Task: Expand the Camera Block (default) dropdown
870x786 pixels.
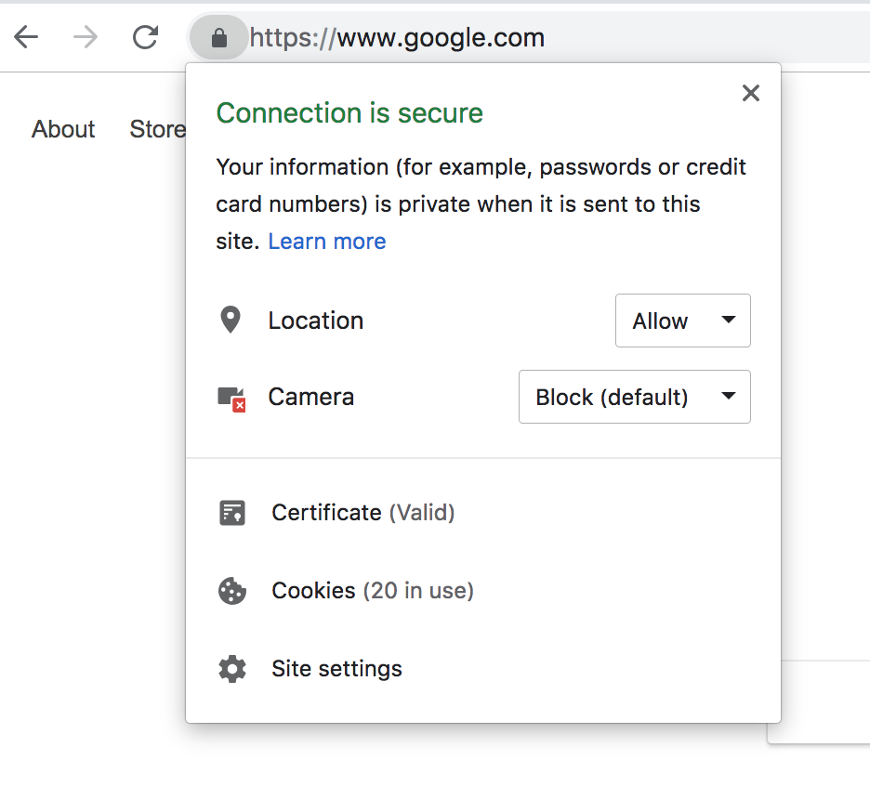Action: (634, 398)
